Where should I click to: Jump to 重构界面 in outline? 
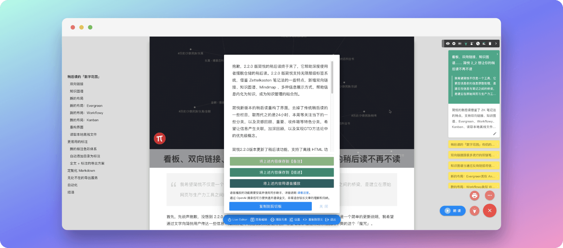(x=77, y=127)
